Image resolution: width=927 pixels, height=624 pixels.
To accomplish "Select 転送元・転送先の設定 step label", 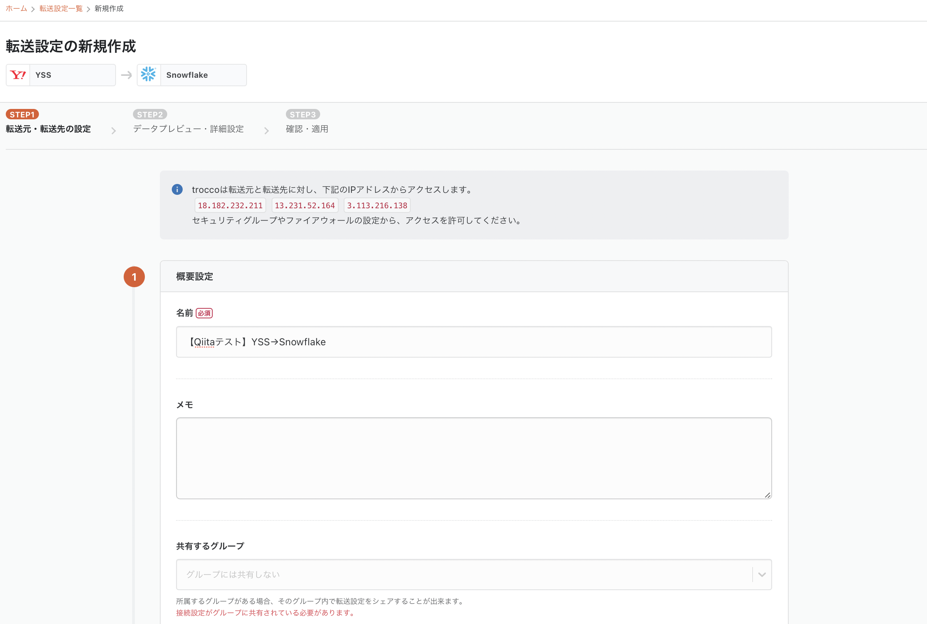I will click(x=48, y=129).
